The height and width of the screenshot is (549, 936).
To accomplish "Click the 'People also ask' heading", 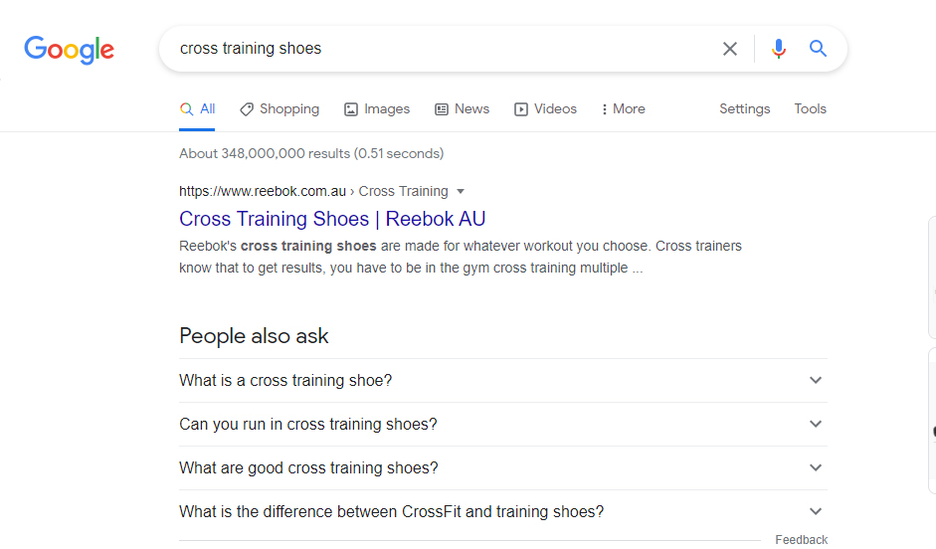I will (x=254, y=336).
